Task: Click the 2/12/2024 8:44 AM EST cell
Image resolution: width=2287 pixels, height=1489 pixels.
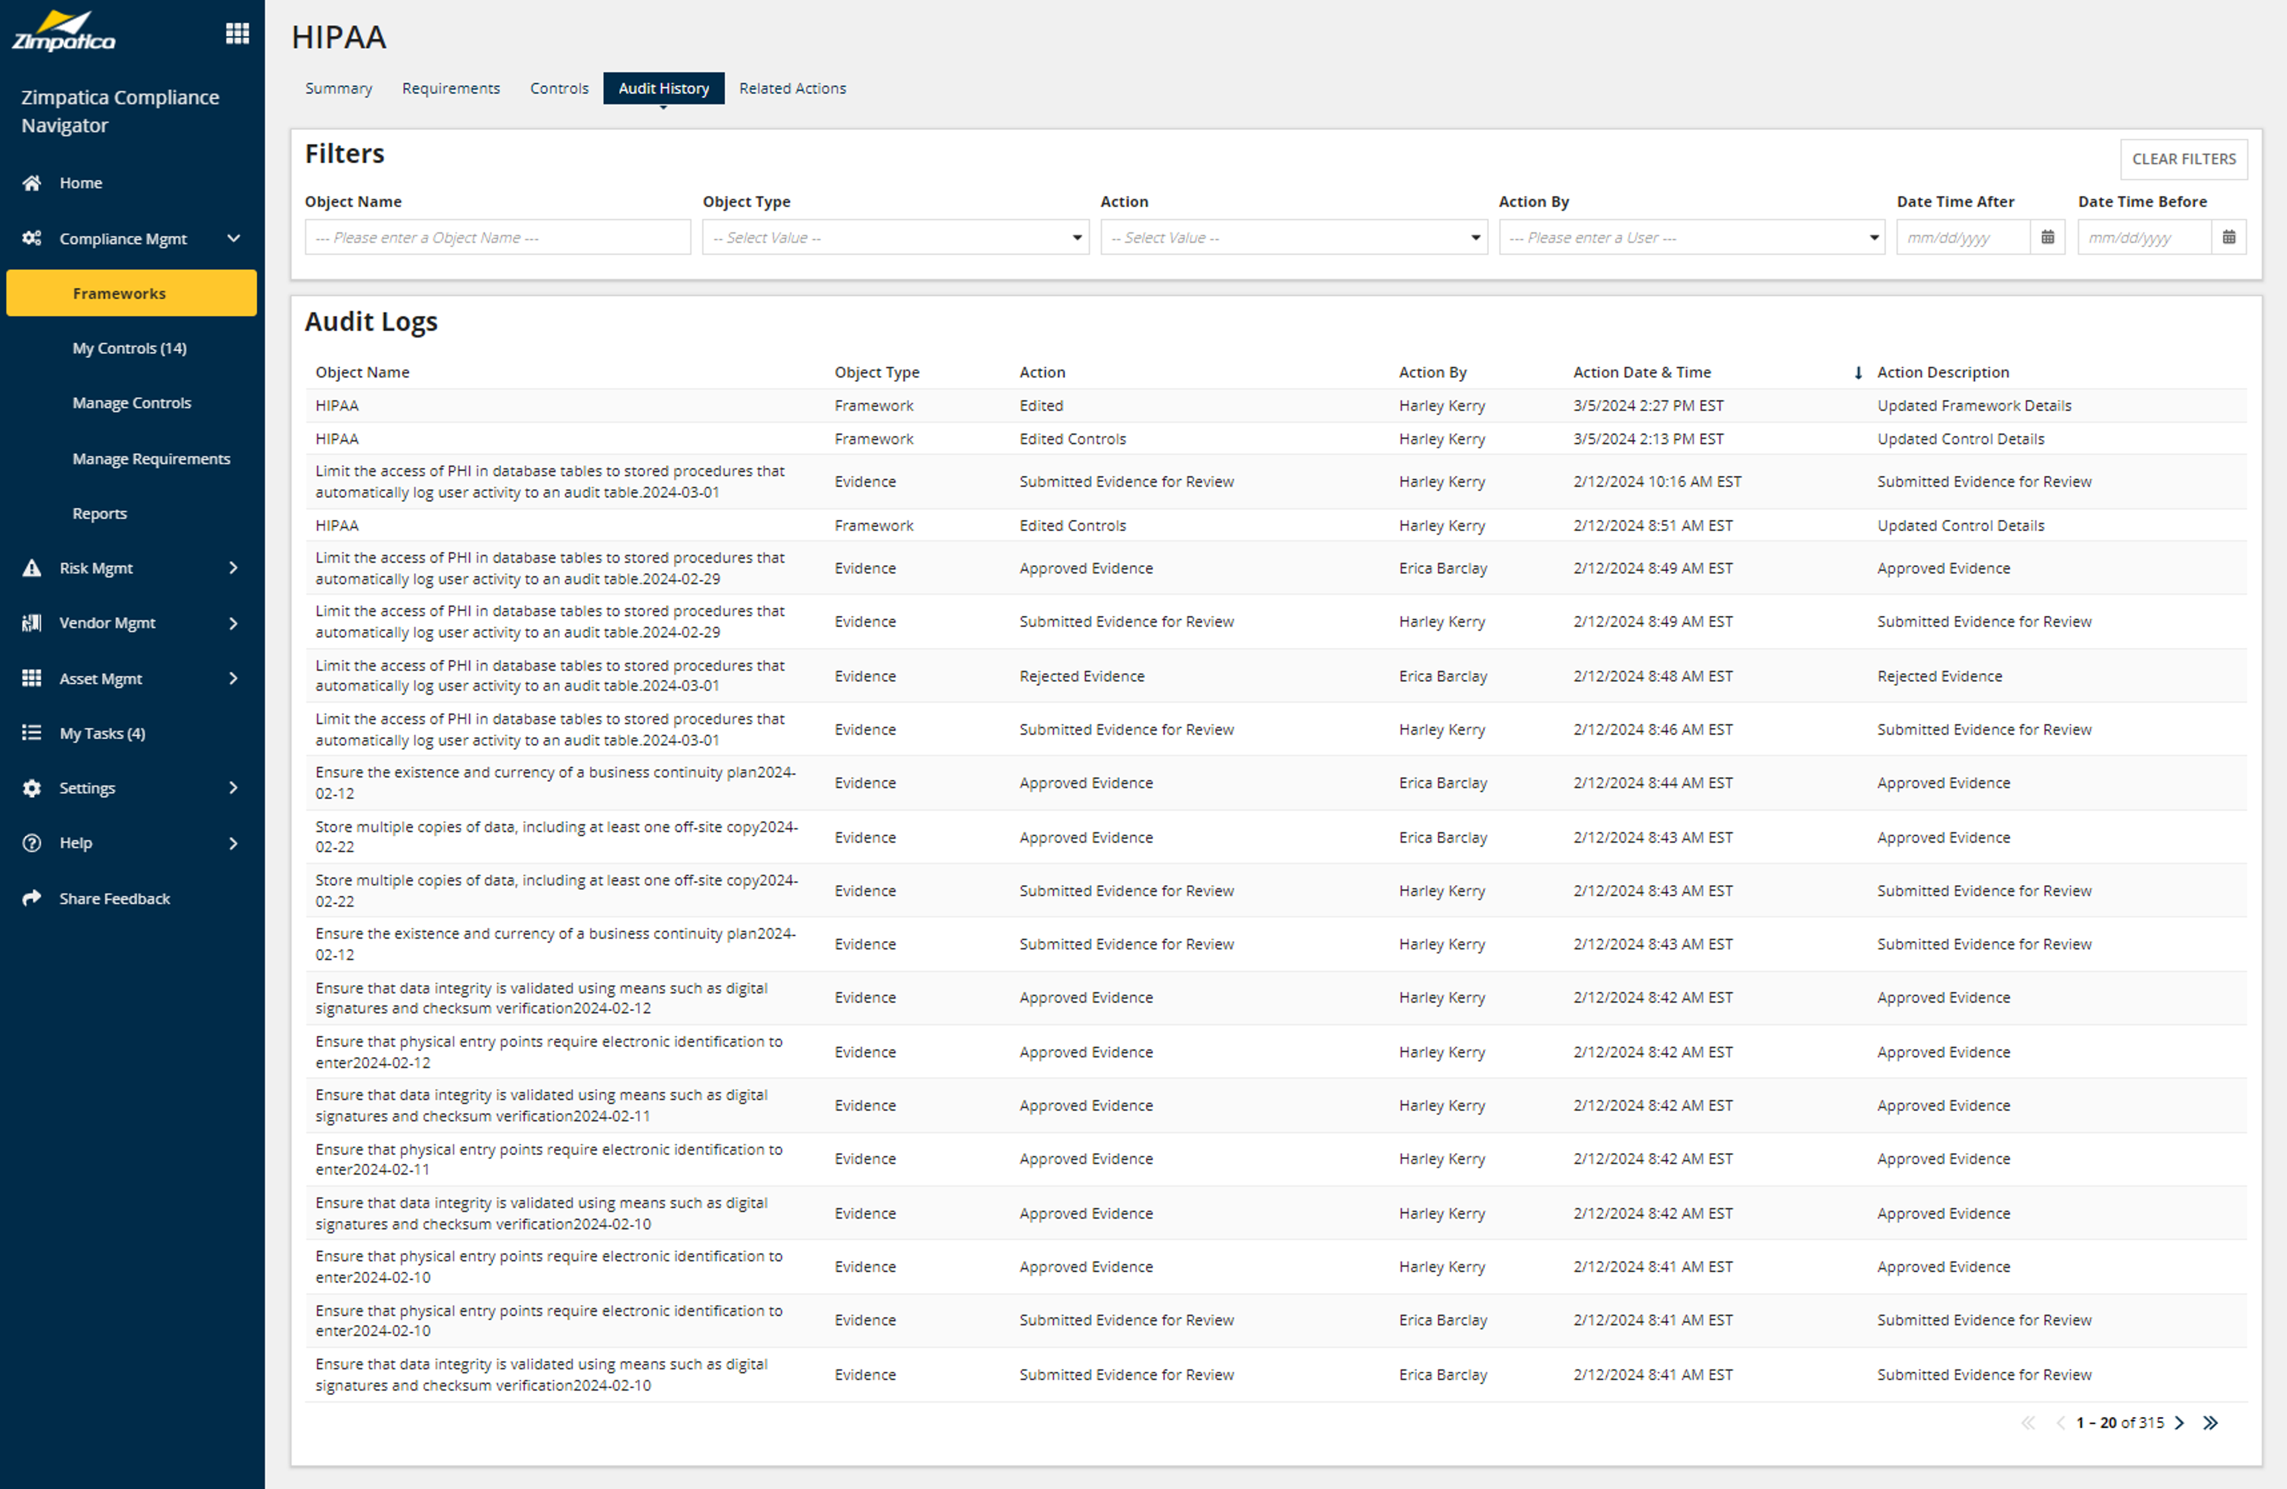Action: point(1653,783)
